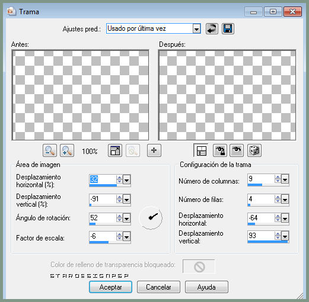Expand the Ángulo de rotación value dropdown
This screenshot has width=309, height=302.
coord(126,218)
